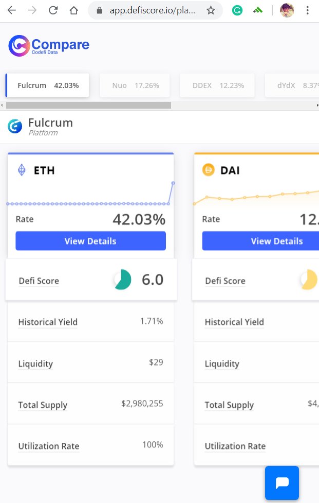Click the Compare Codefi Data logo
Screen dimensions: 319x503
pos(49,45)
